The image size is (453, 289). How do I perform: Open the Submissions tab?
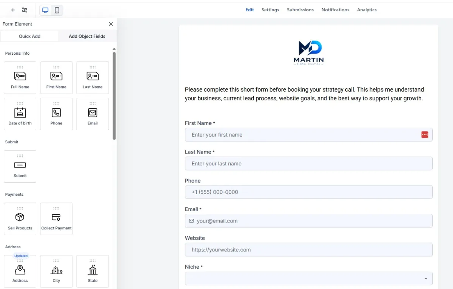tap(300, 10)
